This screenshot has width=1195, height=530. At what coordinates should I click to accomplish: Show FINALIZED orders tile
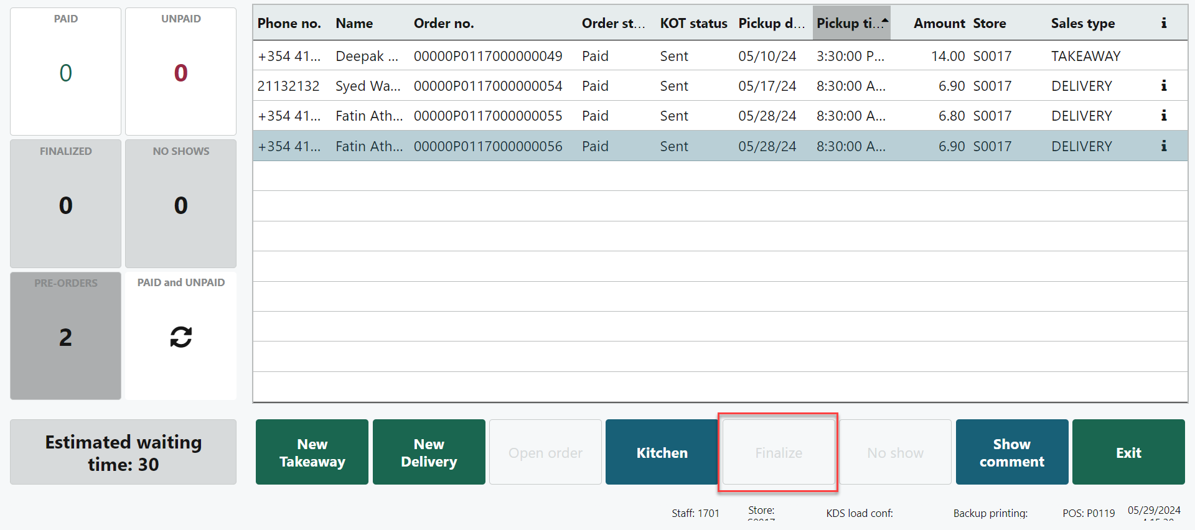[x=65, y=203]
